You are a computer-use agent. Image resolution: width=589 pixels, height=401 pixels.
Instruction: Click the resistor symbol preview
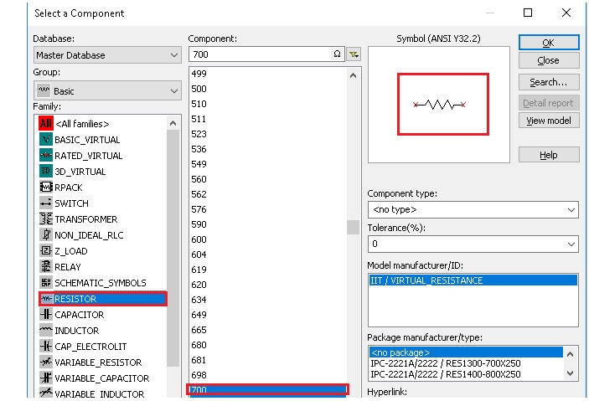[439, 105]
